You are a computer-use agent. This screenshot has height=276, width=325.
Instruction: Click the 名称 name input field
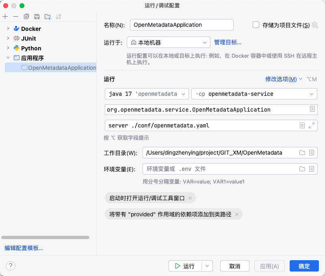[x=182, y=25]
